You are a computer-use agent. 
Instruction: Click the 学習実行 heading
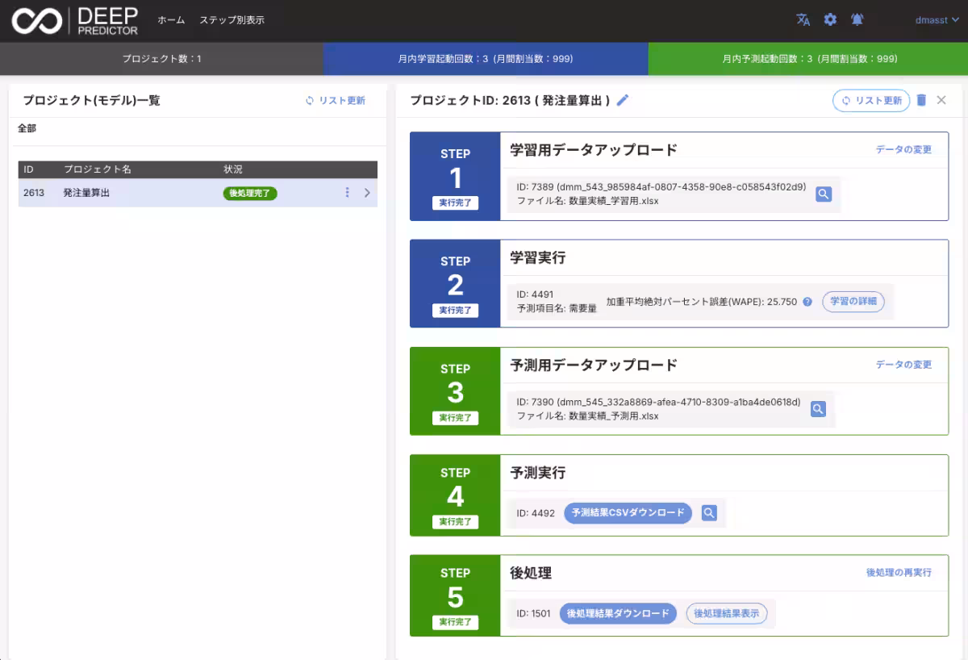point(538,258)
